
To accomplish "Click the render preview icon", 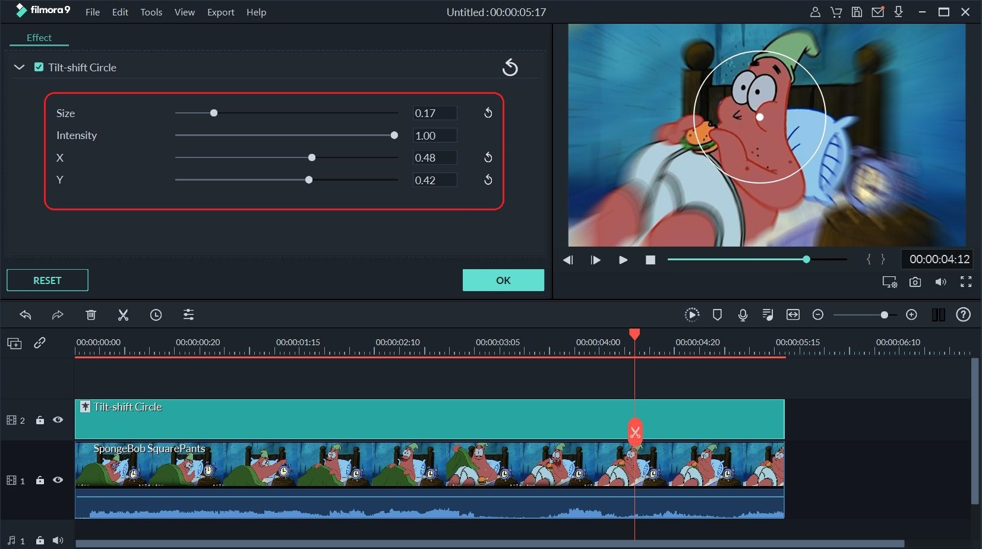I will tap(691, 315).
